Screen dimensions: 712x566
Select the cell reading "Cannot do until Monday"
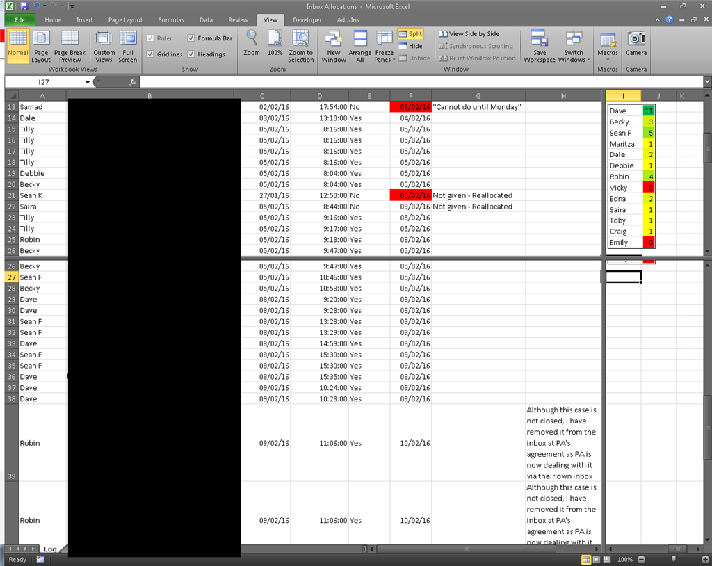pyautogui.click(x=478, y=107)
